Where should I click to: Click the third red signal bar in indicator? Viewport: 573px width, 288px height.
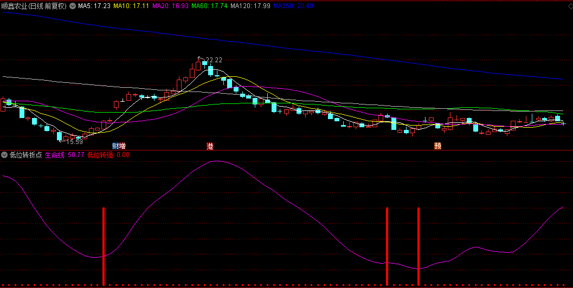coord(419,246)
